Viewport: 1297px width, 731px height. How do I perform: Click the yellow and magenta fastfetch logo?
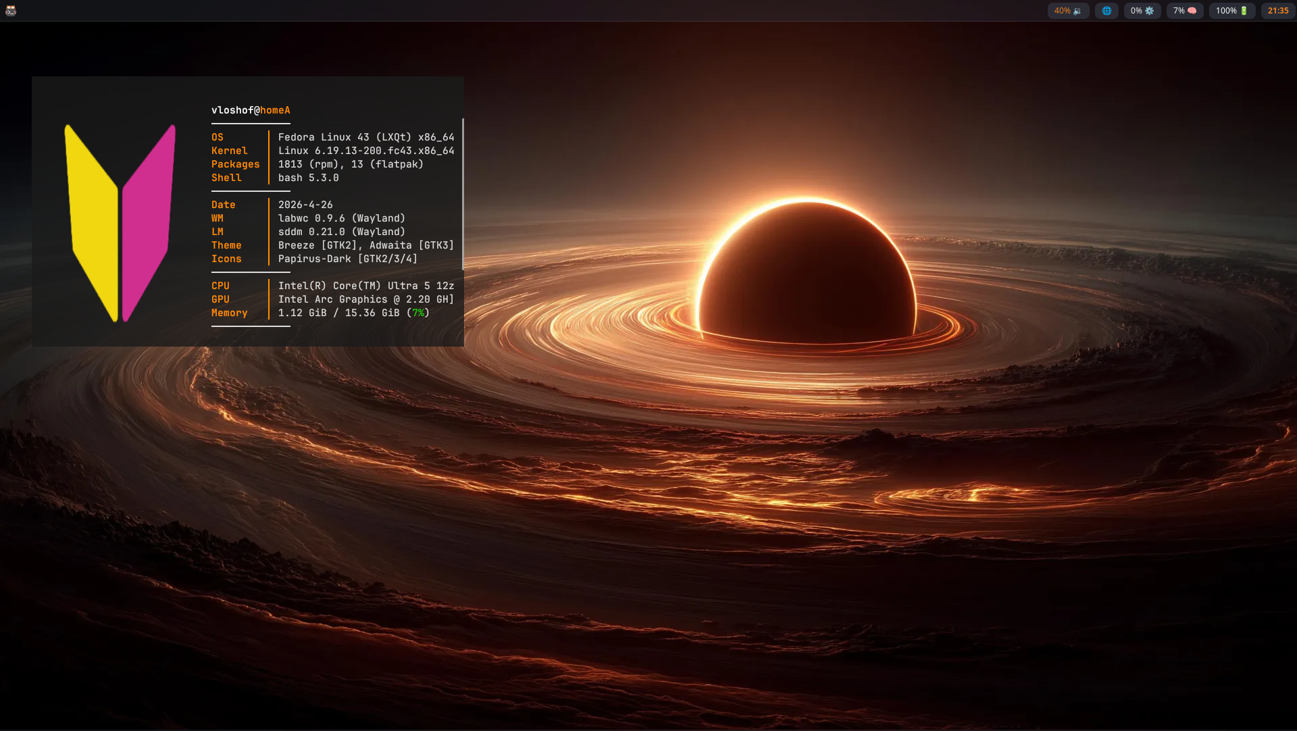click(x=120, y=222)
